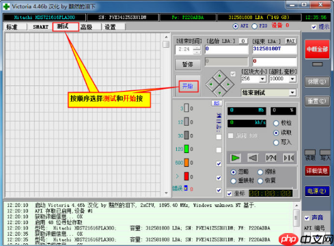334x246 pixels.
Task: Click the 读取 indicator box on right panel
Action: [310, 152]
